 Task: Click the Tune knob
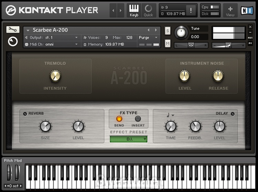(x=181, y=32)
